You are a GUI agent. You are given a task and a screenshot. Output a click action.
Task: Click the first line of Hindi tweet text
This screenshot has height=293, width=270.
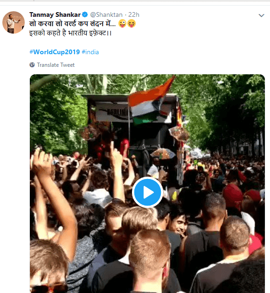point(72,24)
